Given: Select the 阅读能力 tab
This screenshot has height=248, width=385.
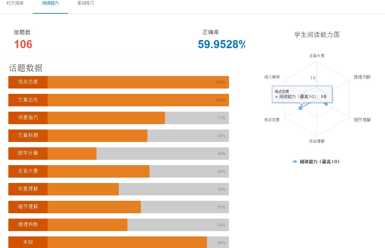Looking at the screenshot, I should point(50,4).
